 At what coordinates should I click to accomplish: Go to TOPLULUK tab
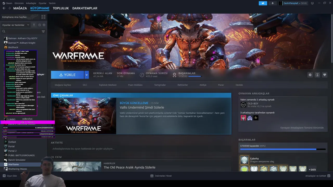pyautogui.click(x=61, y=8)
